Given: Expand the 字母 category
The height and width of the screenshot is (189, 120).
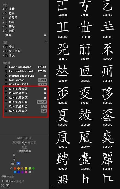Looking at the screenshot, I should (3, 9).
